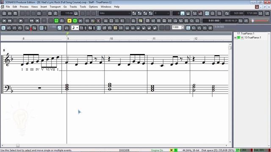Click the tempo icon next to 115.00
Screen dimensions: 271x152
tap(76, 13)
